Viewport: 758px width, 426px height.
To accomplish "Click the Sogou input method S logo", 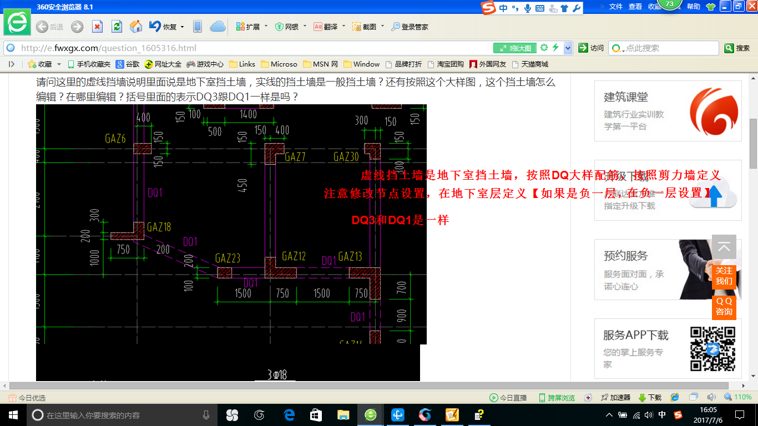I will click(488, 8).
